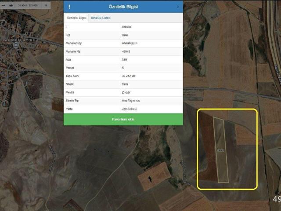
Task: Click the icon left of the printer
Action: (x=4, y=5)
